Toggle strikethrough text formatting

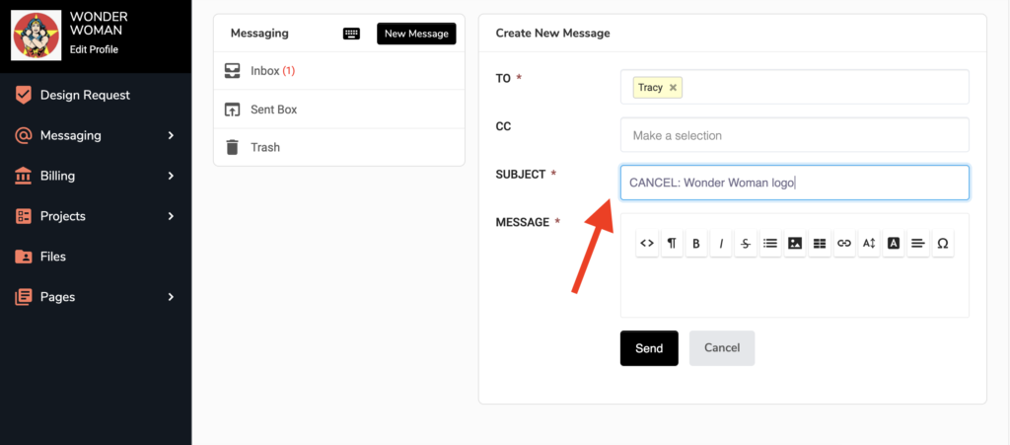pyautogui.click(x=746, y=243)
